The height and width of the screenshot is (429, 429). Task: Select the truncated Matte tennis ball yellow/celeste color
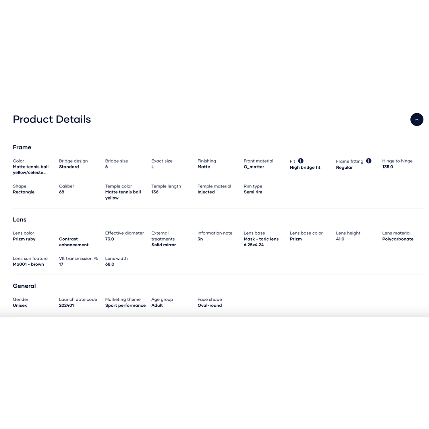(31, 170)
